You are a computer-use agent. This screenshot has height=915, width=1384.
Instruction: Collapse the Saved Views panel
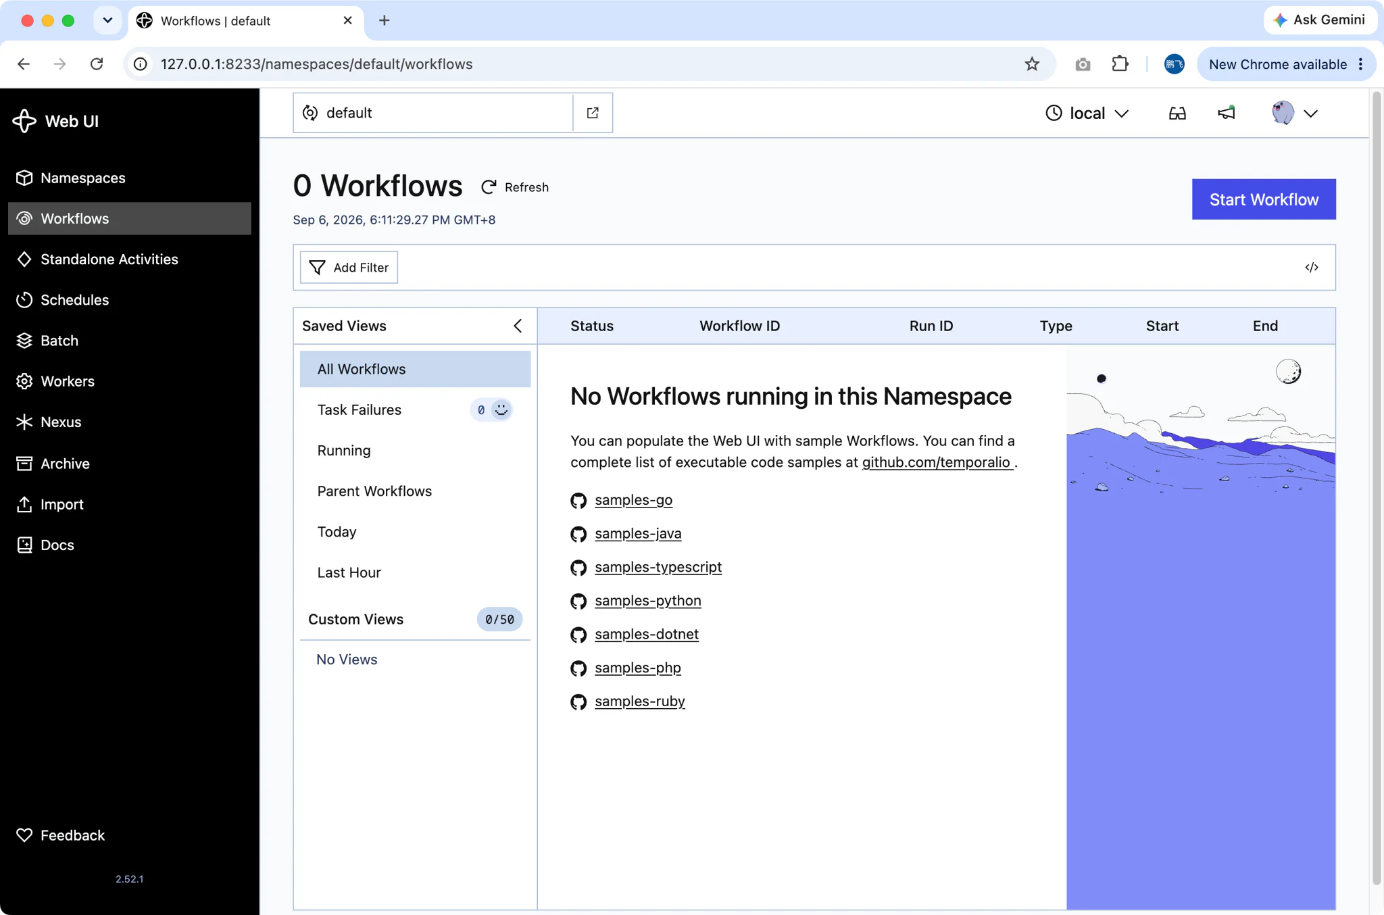click(x=518, y=326)
